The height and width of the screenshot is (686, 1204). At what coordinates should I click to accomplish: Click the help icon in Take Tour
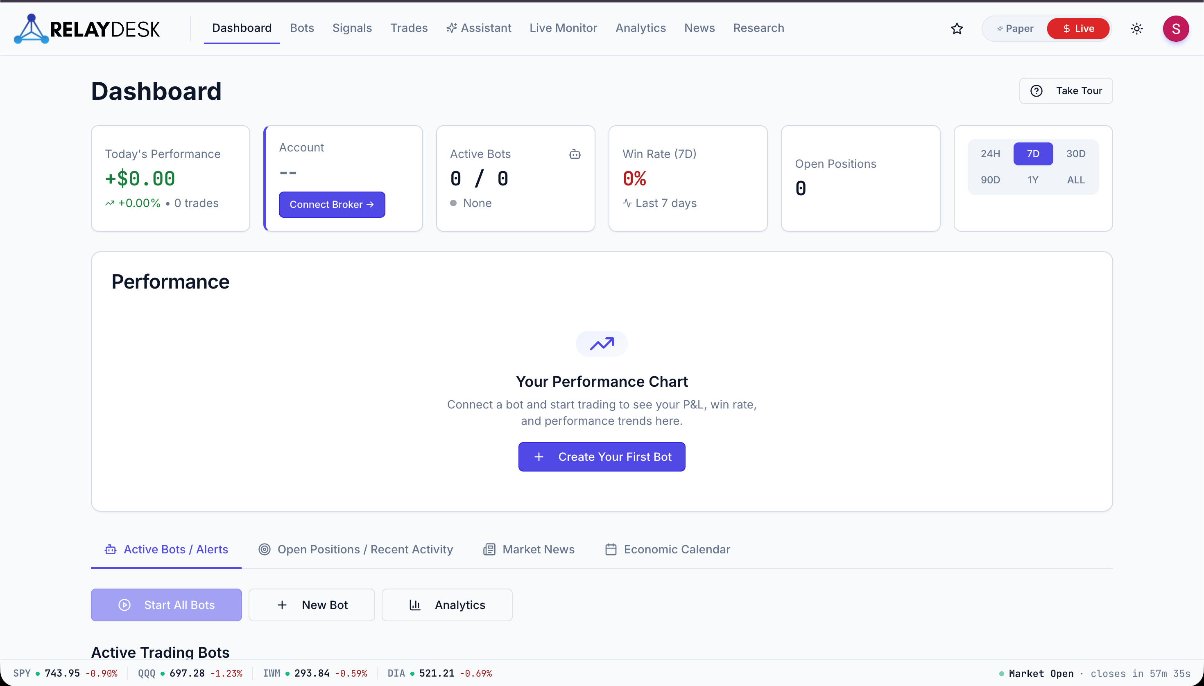point(1036,91)
